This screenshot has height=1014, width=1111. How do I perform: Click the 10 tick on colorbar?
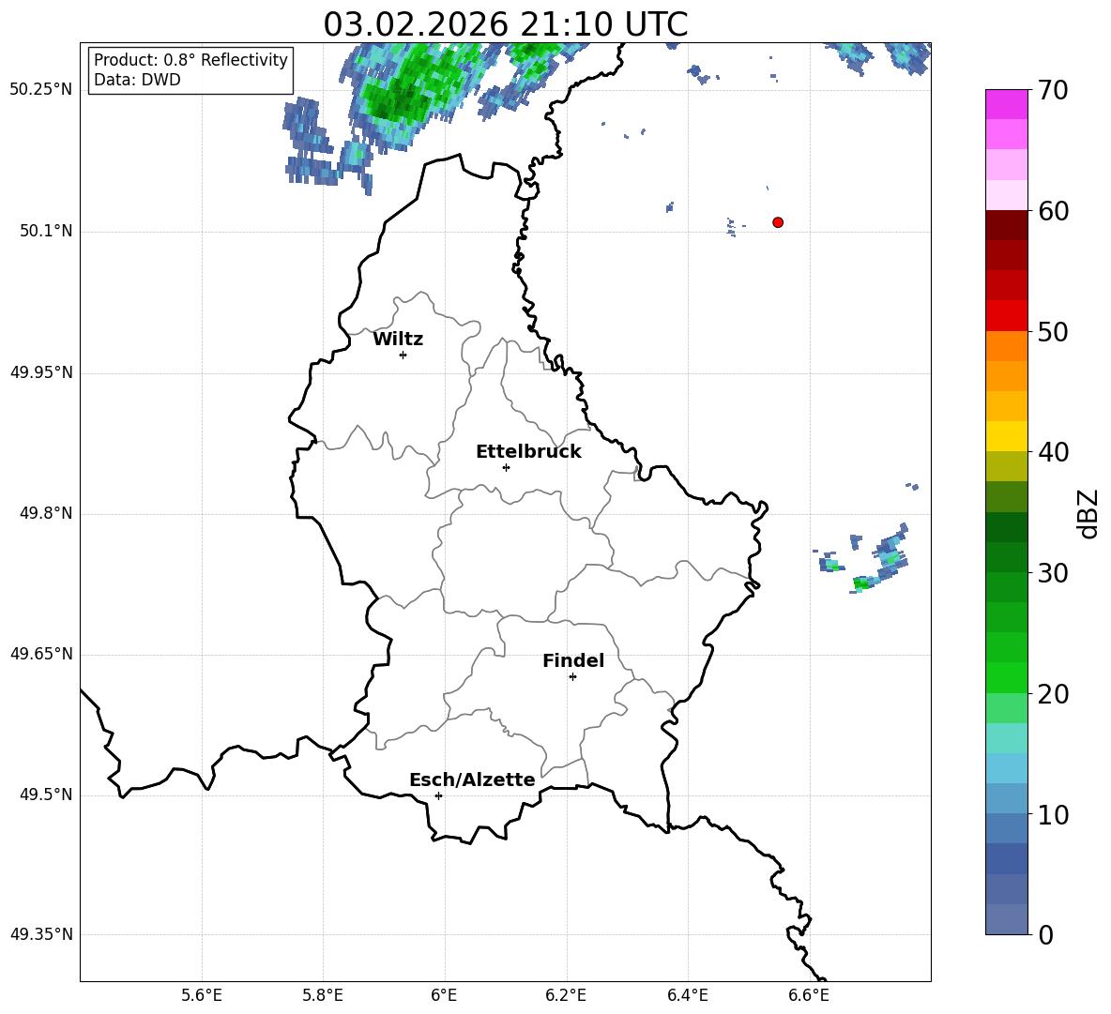coord(1052,815)
